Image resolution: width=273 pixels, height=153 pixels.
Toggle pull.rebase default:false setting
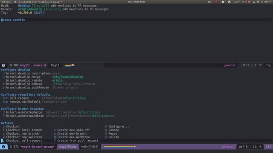(74, 98)
